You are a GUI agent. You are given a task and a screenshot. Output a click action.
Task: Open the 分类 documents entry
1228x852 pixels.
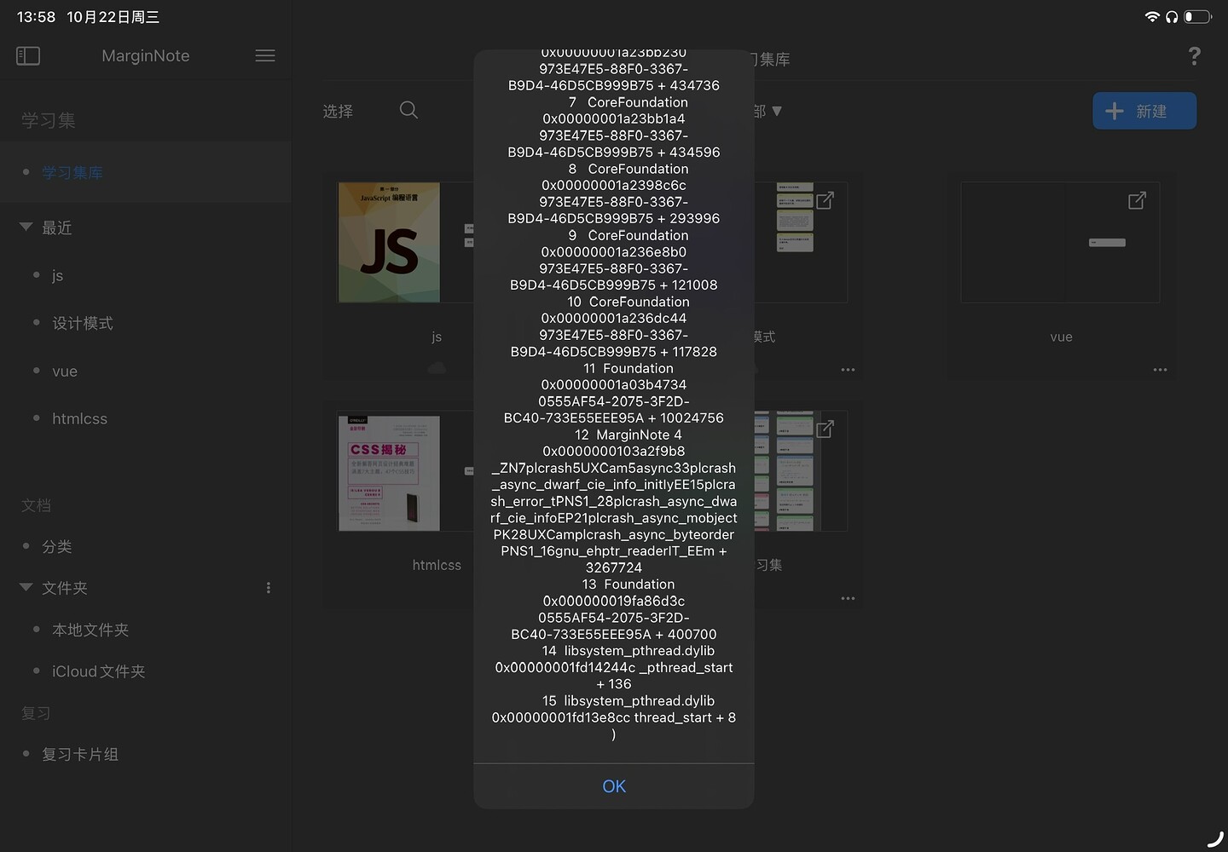click(57, 546)
